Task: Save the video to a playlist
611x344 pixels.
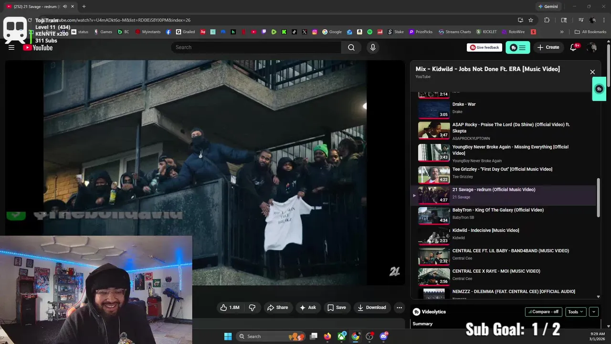Action: coord(337,308)
